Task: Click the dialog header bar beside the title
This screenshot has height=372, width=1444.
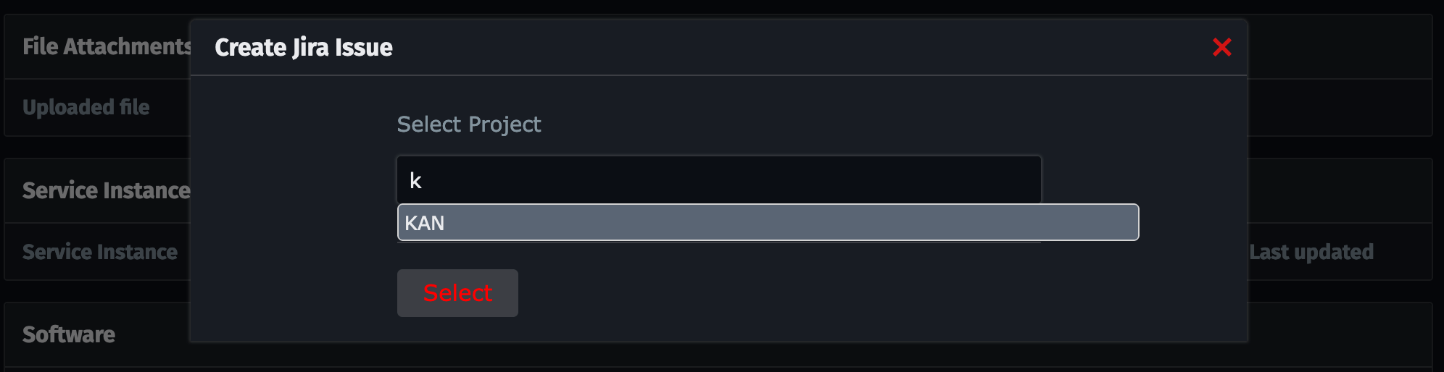Action: coord(797,48)
